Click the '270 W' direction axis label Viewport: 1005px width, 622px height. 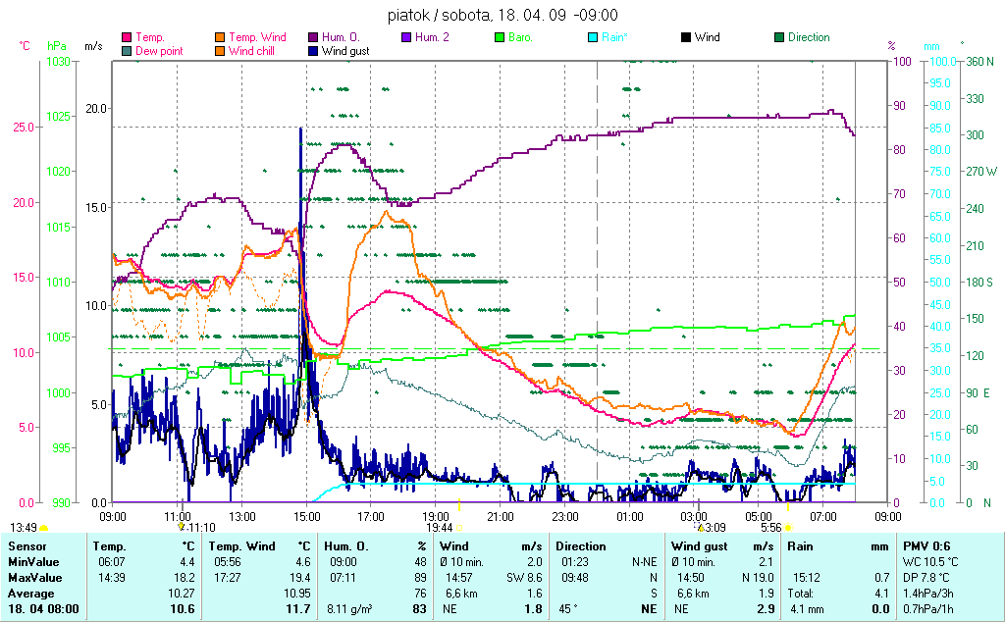[981, 172]
